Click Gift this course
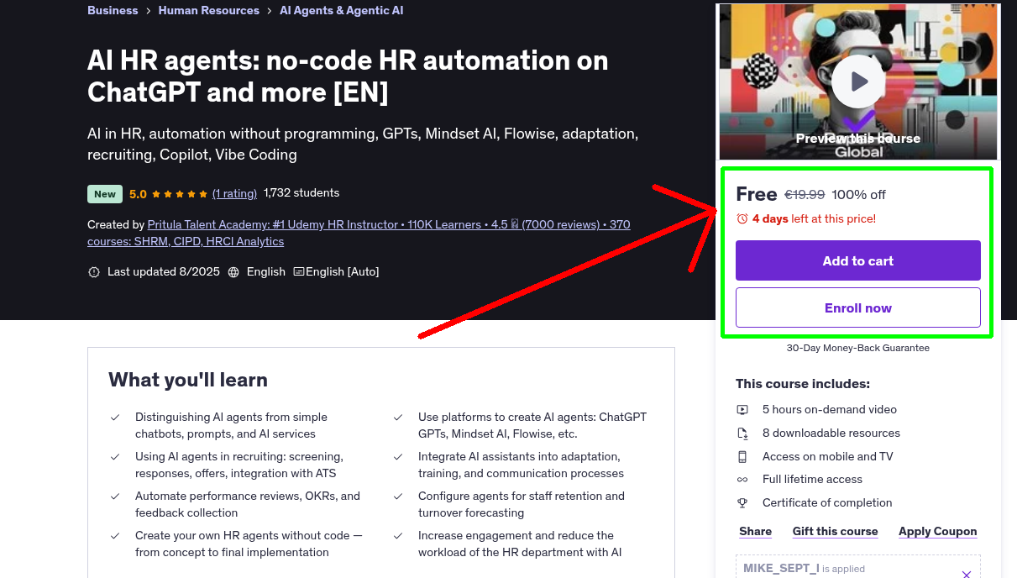The image size is (1017, 578). pos(836,531)
